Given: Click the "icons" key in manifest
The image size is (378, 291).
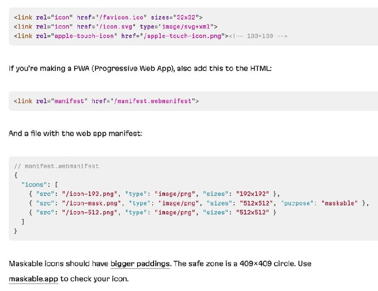Looking at the screenshot, I should click(34, 184).
